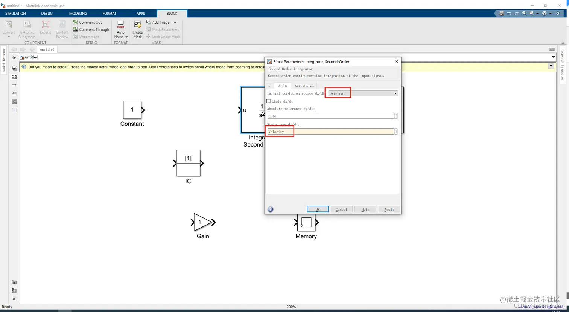Screen dimensions: 569x312
Task: Open dropdown beside favorite commands icon
Action: (x=537, y=13)
